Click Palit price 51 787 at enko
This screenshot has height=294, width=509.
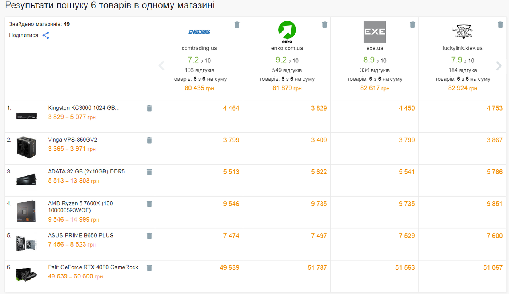(x=317, y=267)
